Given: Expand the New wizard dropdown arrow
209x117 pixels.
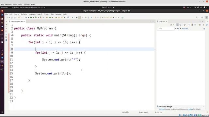Looking at the screenshot, I should pos(9,18).
